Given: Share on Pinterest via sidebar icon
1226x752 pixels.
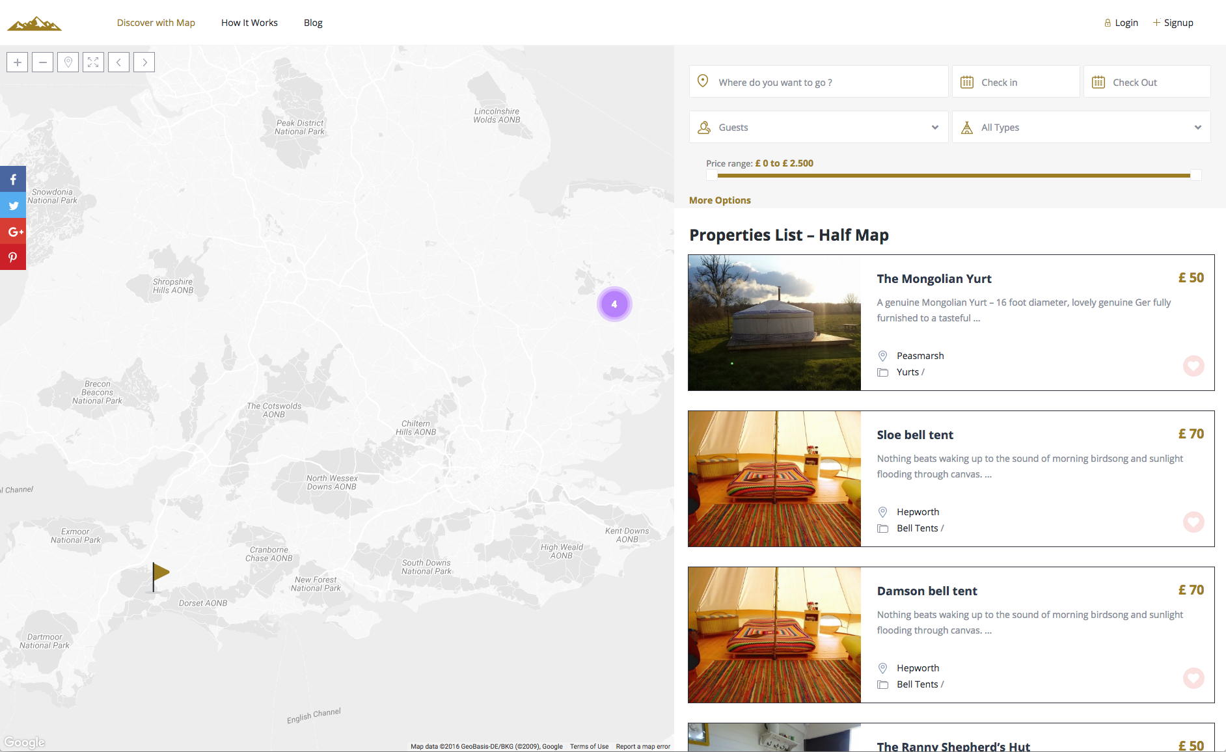Looking at the screenshot, I should pos(13,257).
